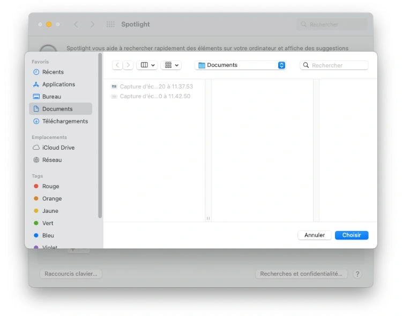The image size is (402, 316).
Task: Open the Documents location popup
Action: (x=241, y=65)
